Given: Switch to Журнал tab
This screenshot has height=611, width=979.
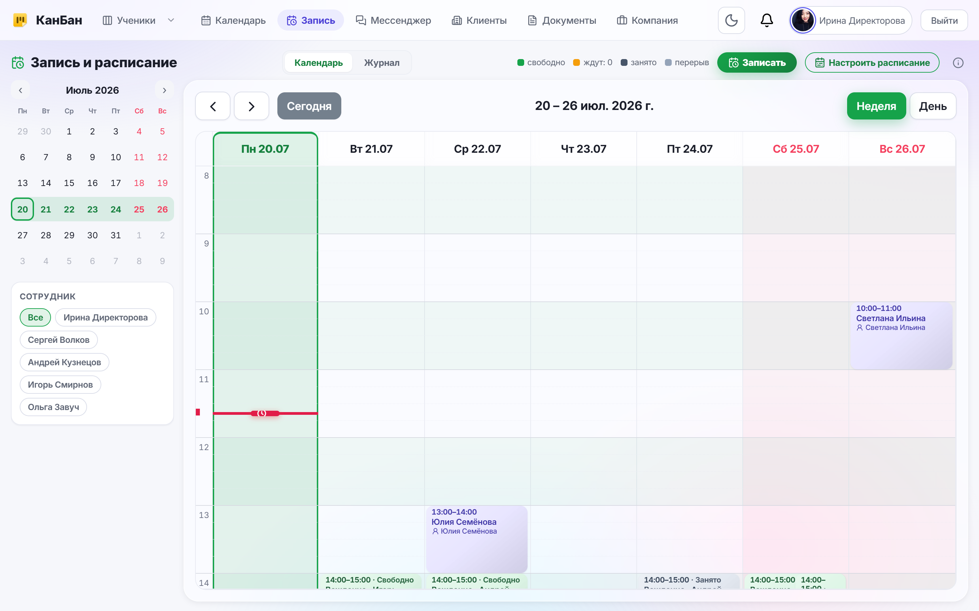Looking at the screenshot, I should coord(381,63).
